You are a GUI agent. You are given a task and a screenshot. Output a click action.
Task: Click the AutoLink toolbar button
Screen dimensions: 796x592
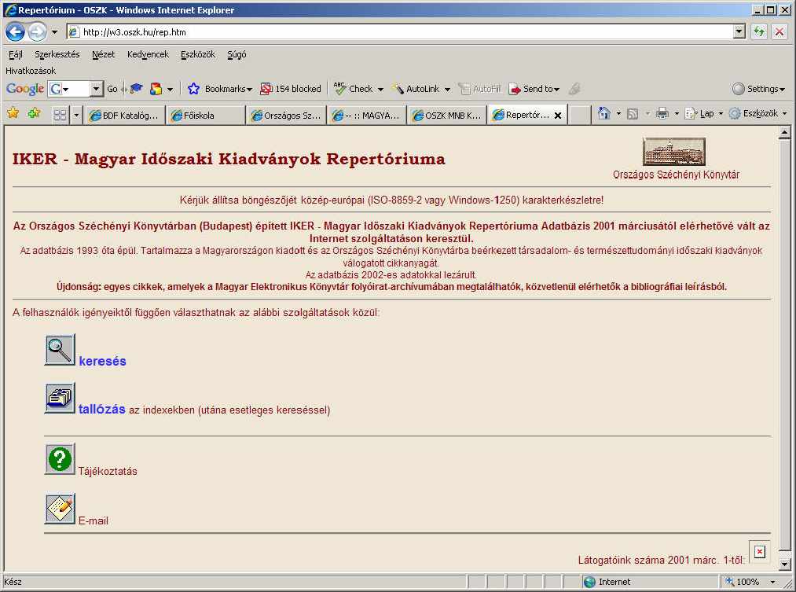pos(416,89)
